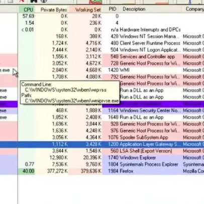
Task: Open find with the binoculars toolbar icon
Action: pos(34,1)
